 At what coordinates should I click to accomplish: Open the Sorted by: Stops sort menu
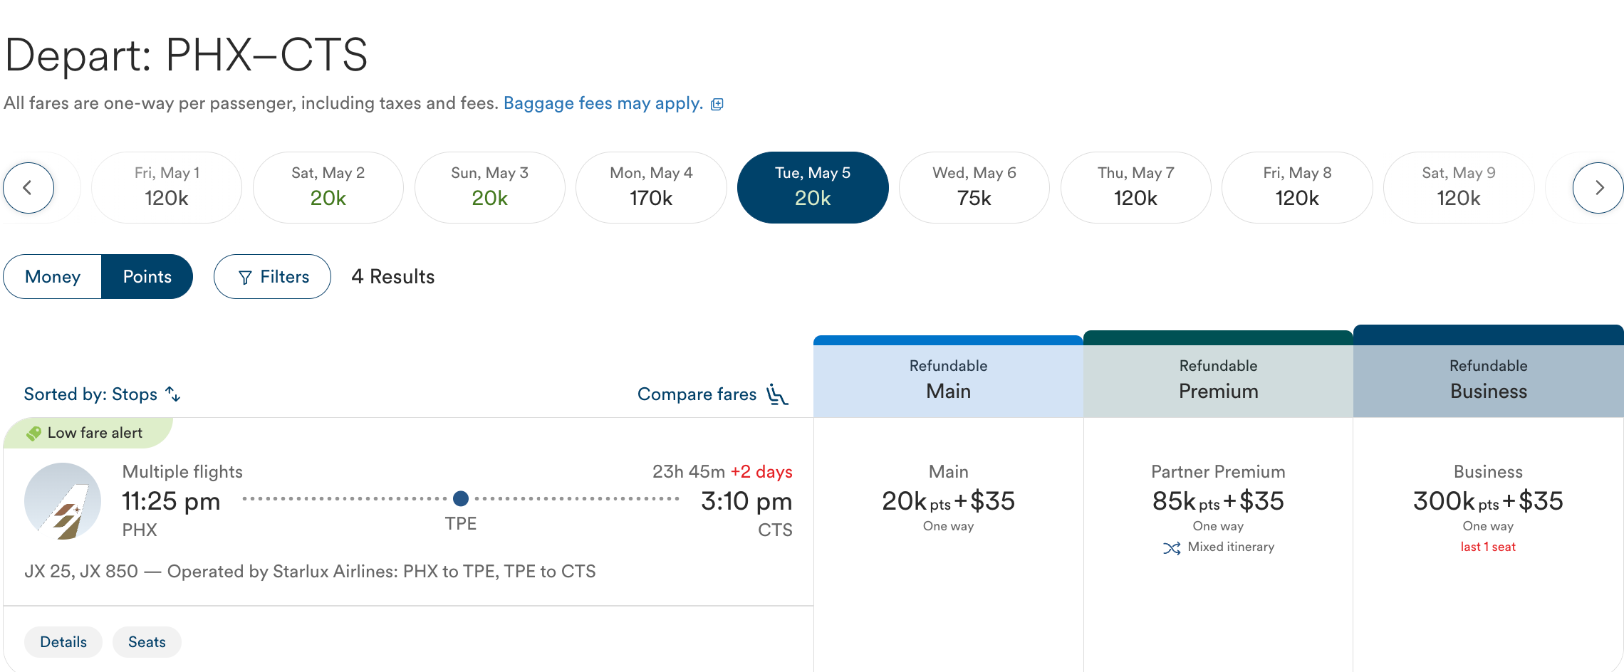(90, 394)
